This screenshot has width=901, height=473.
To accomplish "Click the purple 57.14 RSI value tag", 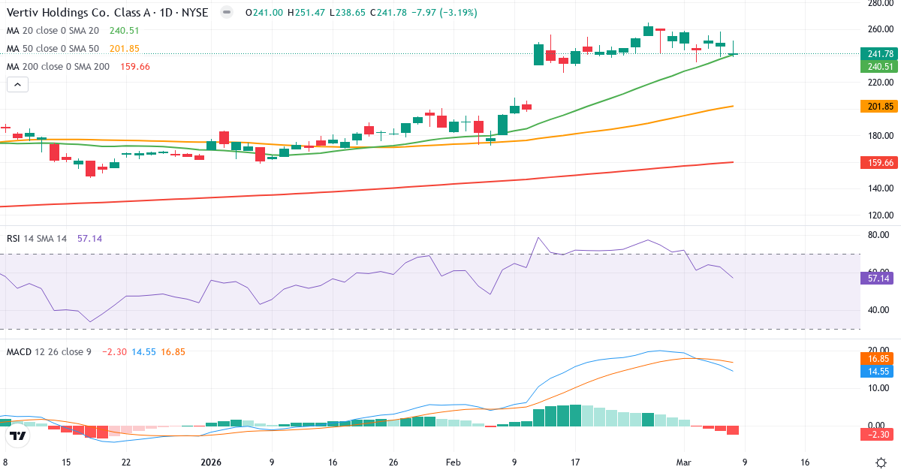I will click(x=878, y=279).
